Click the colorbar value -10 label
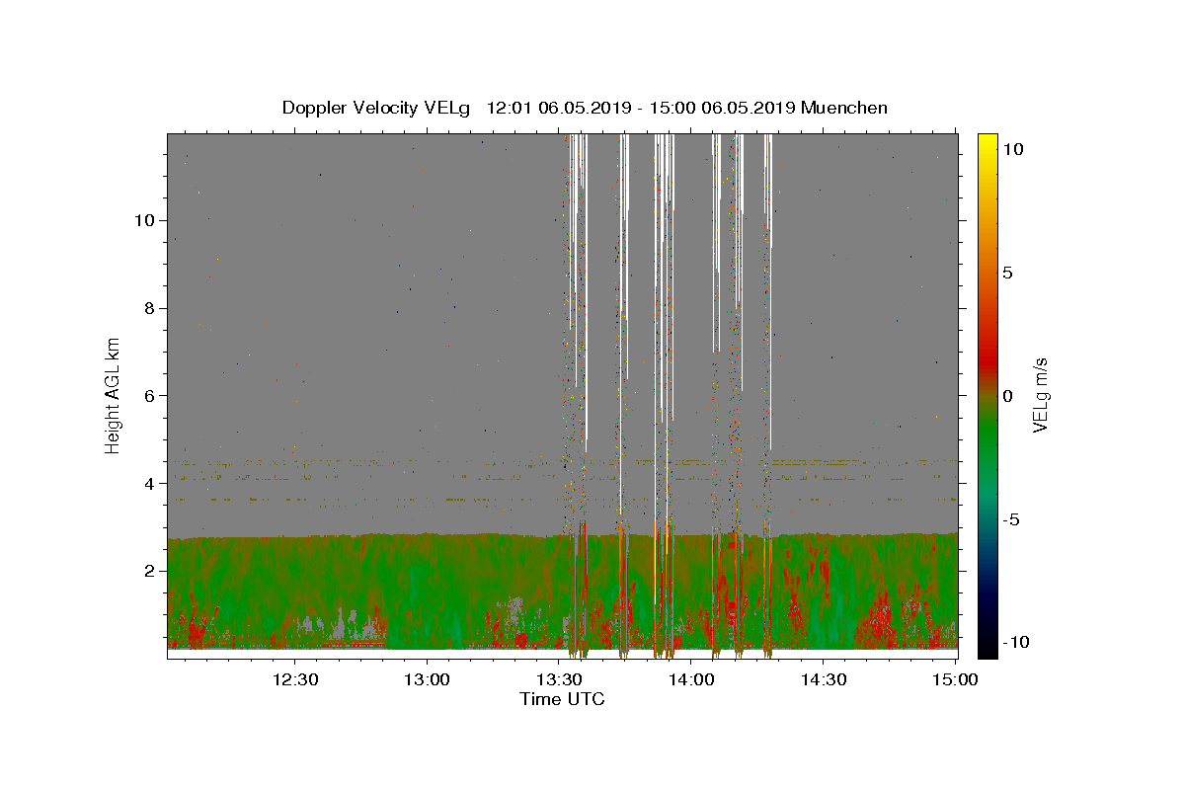 (1015, 642)
